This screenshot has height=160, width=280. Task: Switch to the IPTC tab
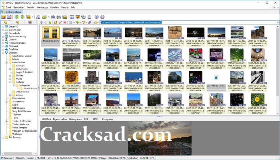[x=95, y=119]
